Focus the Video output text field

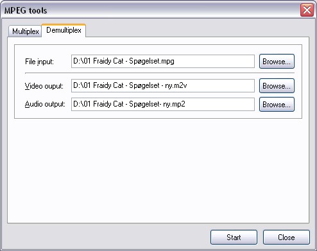click(163, 86)
